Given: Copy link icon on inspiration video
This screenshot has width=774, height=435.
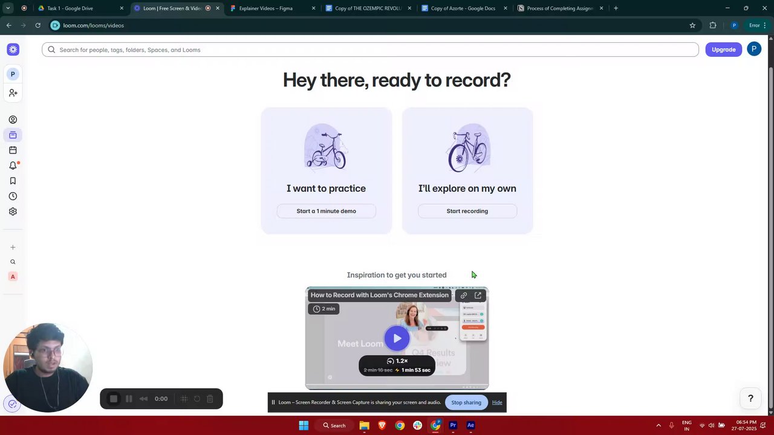Looking at the screenshot, I should (x=464, y=295).
